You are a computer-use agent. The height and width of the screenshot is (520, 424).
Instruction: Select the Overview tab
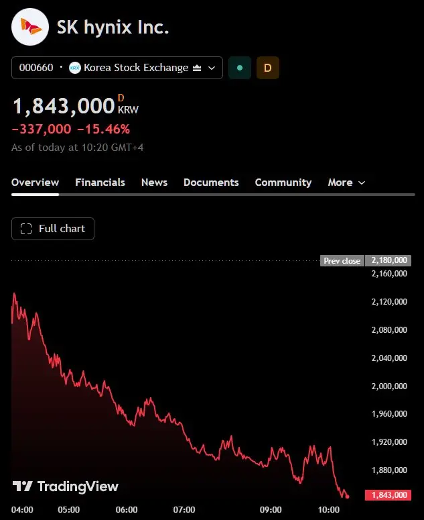(35, 183)
